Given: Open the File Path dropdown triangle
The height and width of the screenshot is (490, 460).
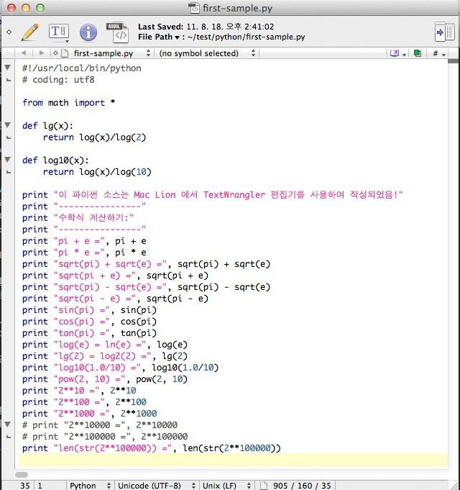Looking at the screenshot, I should 177,37.
